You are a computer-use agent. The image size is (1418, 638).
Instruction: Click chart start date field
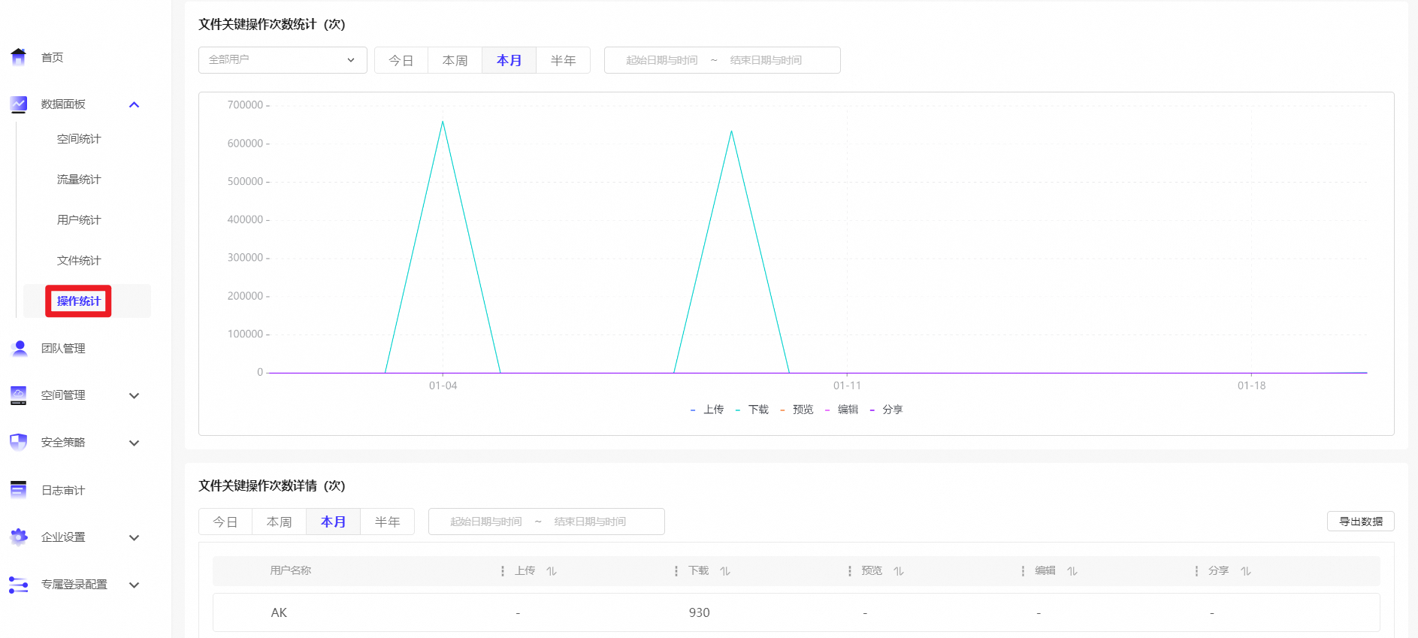662,60
